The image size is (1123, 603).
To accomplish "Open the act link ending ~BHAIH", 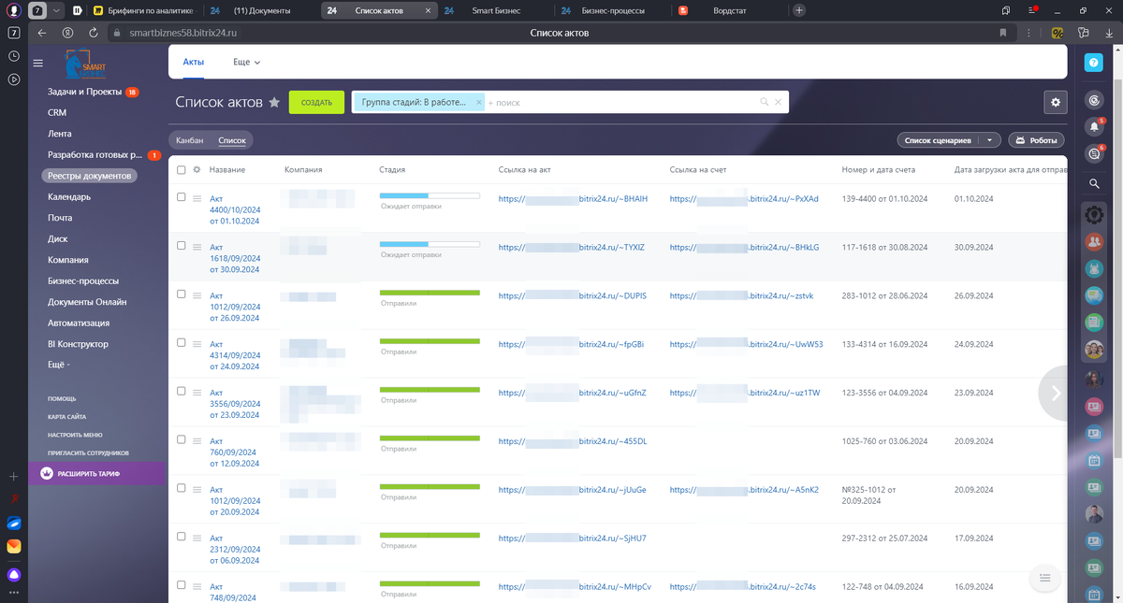I will (x=573, y=198).
